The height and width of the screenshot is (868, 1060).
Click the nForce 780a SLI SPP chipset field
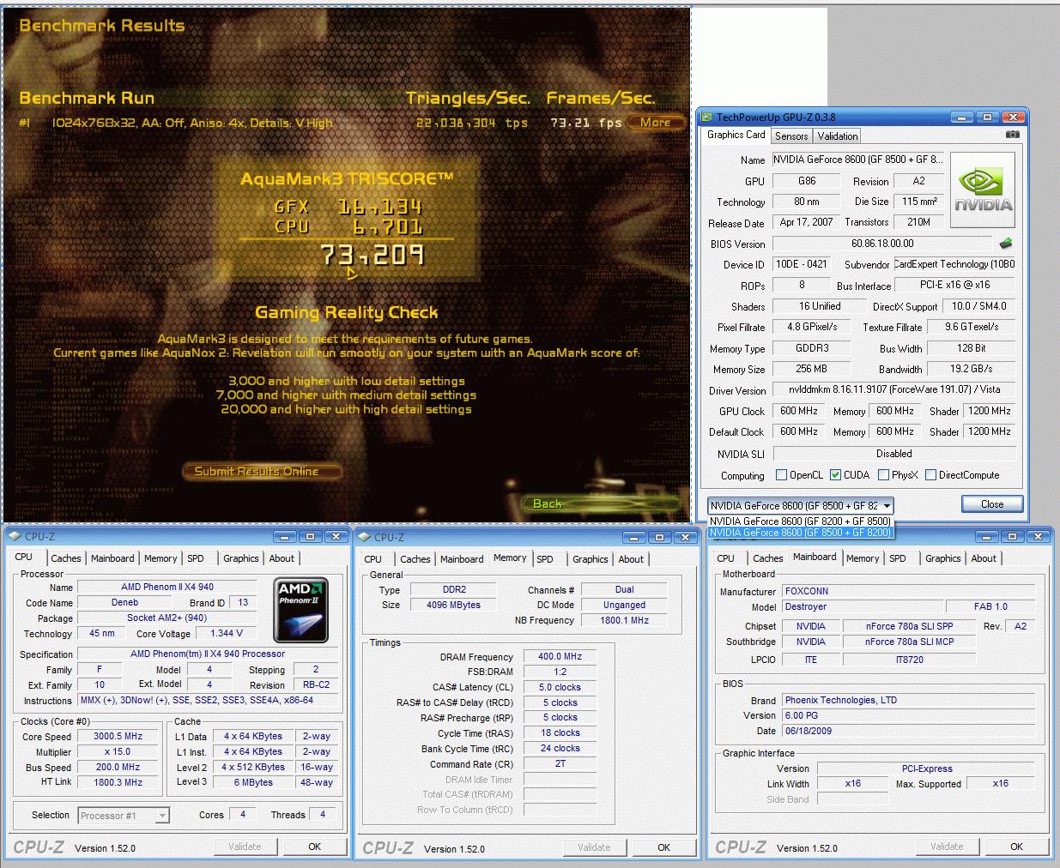(x=909, y=626)
